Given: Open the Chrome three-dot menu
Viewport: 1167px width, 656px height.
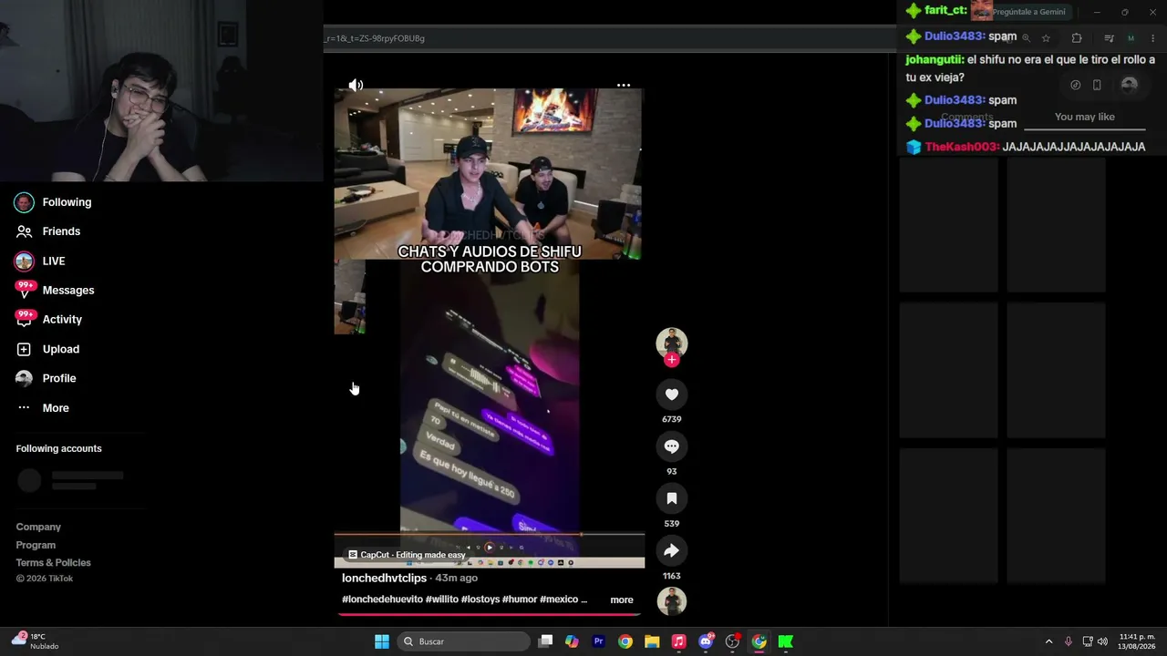Looking at the screenshot, I should point(1153,38).
